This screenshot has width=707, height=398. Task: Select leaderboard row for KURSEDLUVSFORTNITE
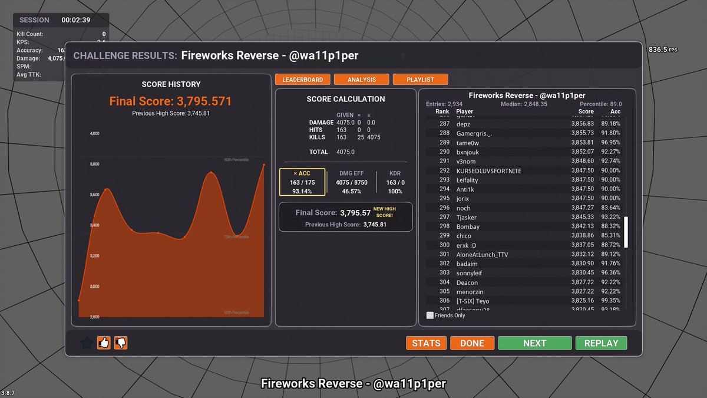tap(524, 170)
